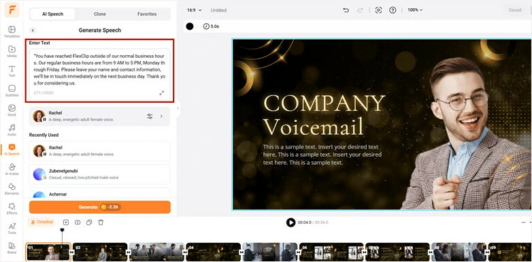532x262 pixels.
Task: Open the Brand panel
Action: (x=12, y=248)
